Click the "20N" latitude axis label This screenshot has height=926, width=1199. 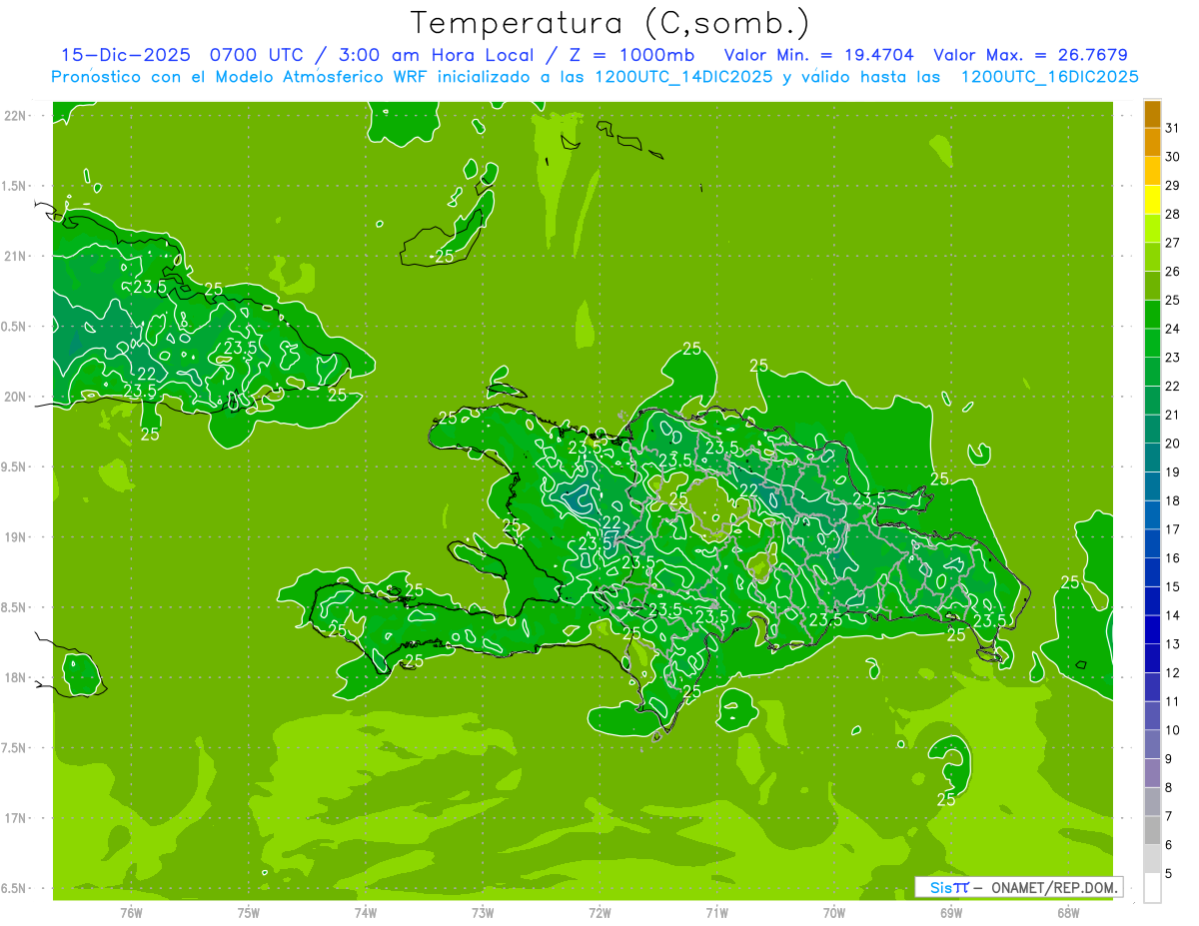point(16,397)
